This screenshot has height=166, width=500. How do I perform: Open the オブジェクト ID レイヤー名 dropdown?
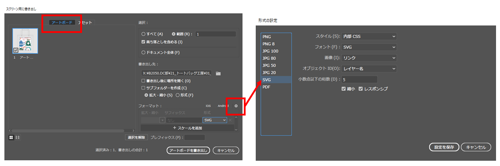point(369,69)
